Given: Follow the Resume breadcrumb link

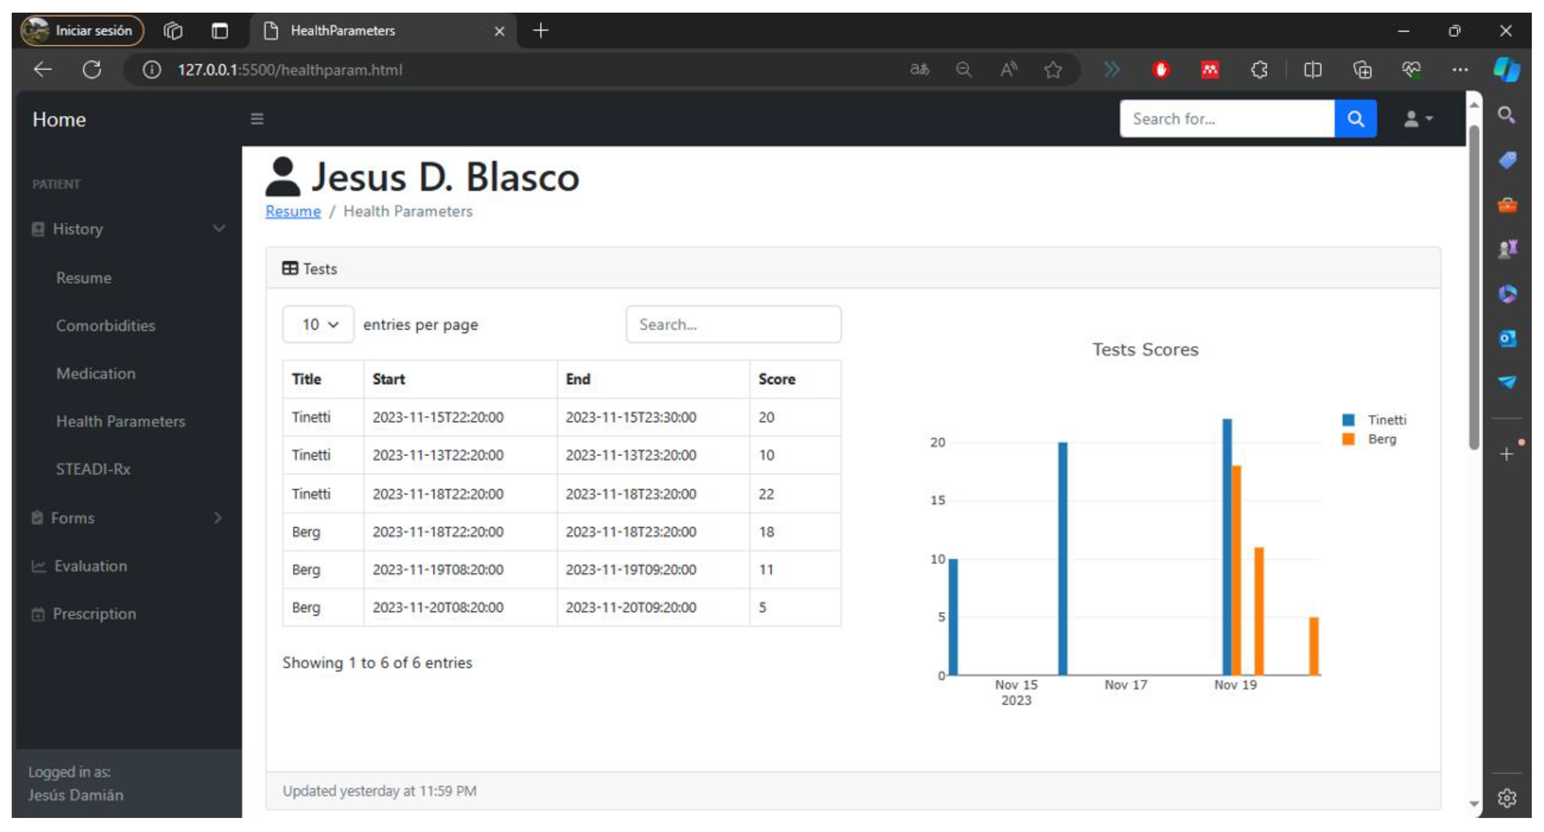Looking at the screenshot, I should (x=292, y=211).
